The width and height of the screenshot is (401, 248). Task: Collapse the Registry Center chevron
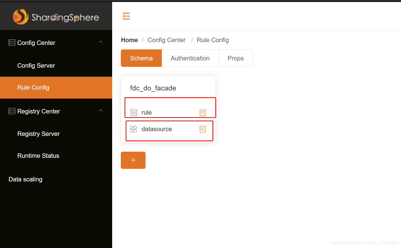pos(101,111)
